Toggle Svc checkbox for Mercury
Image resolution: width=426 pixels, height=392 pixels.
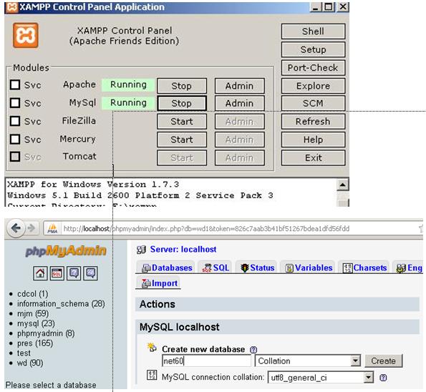click(x=15, y=139)
